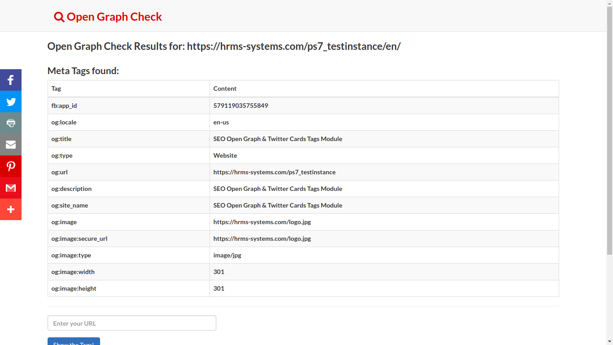
Task: Click the Twitter share icon
Action: pos(11,102)
